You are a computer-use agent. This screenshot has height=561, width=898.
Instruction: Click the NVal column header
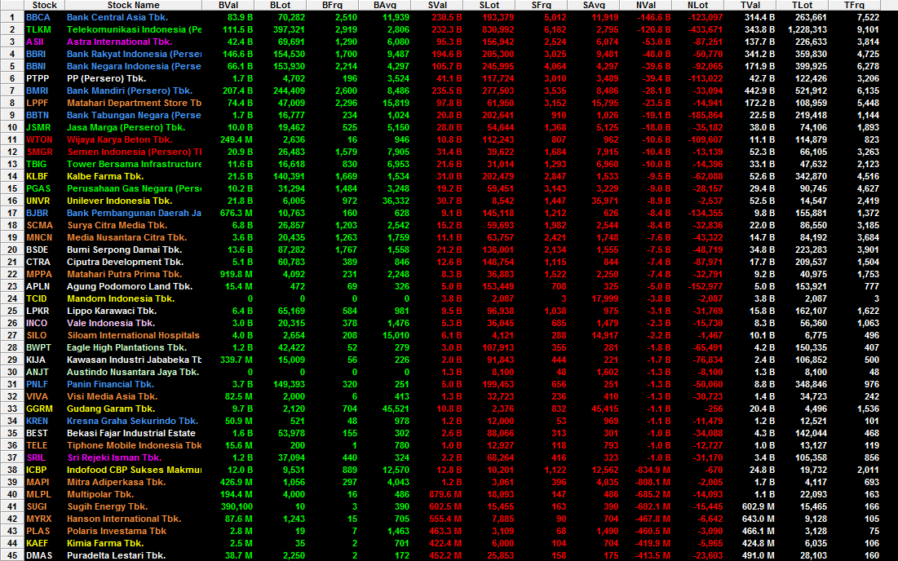(646, 5)
